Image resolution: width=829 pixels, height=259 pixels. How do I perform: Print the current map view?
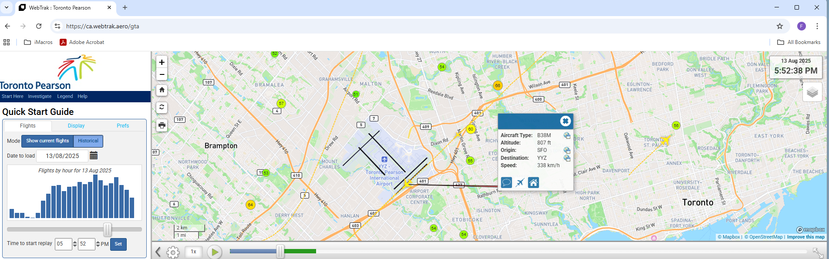pyautogui.click(x=162, y=125)
